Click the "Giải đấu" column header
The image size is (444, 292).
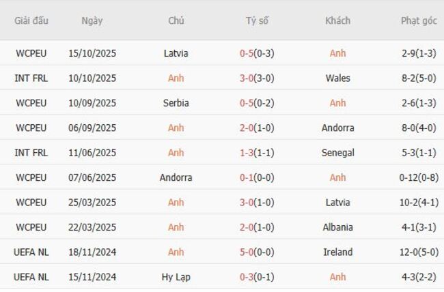pos(31,20)
